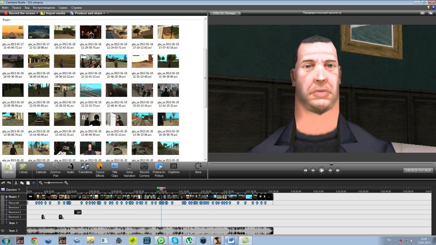Select the Масштаб track label
The image size is (436, 245).
click(x=14, y=203)
